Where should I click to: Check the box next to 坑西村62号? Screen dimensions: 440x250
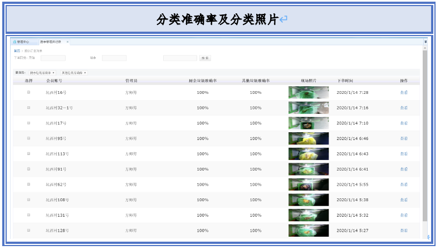(x=29, y=184)
